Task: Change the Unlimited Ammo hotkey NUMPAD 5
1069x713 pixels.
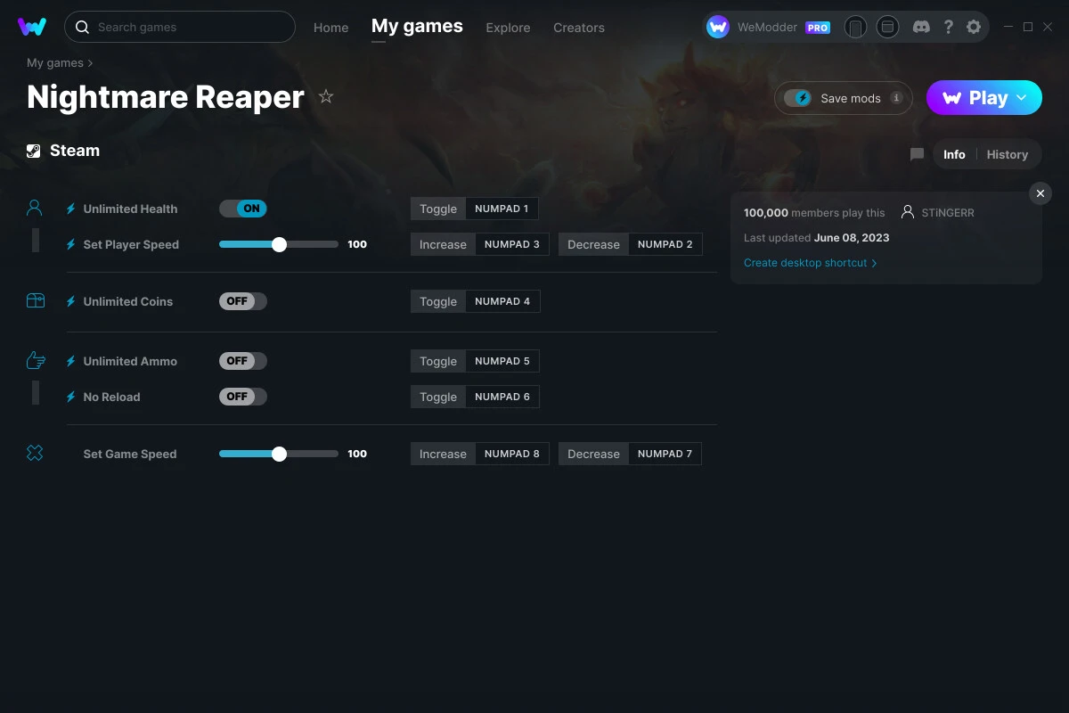Action: [502, 361]
